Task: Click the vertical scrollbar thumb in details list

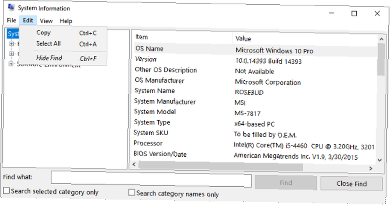Action: pyautogui.click(x=381, y=59)
